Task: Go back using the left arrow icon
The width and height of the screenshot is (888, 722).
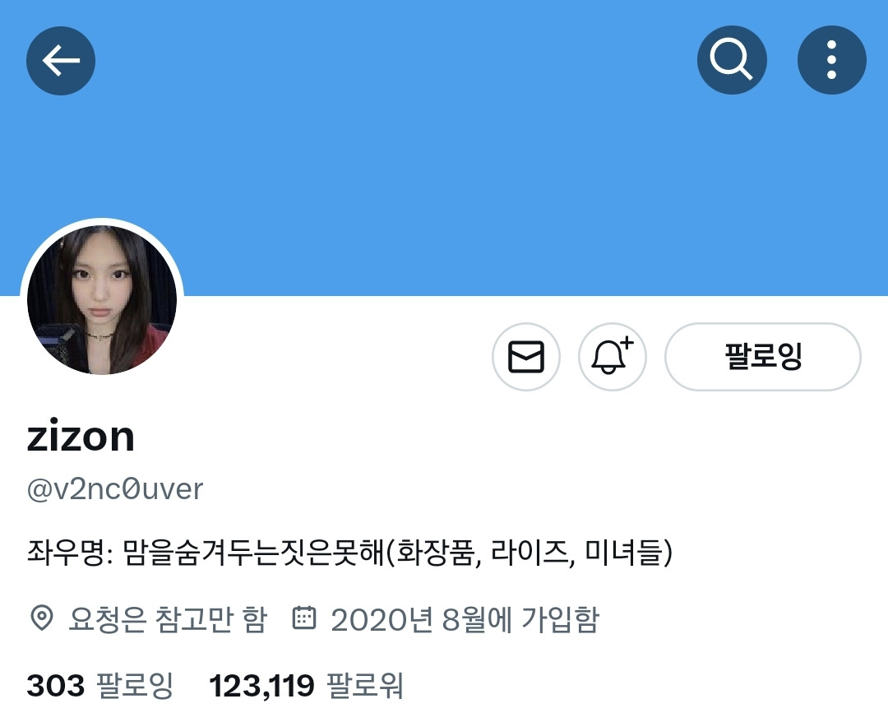Action: (61, 61)
